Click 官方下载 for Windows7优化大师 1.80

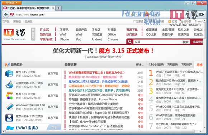pos(53,107)
